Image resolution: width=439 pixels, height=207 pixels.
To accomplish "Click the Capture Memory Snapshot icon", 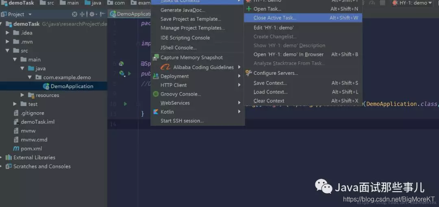I will coord(156,58).
